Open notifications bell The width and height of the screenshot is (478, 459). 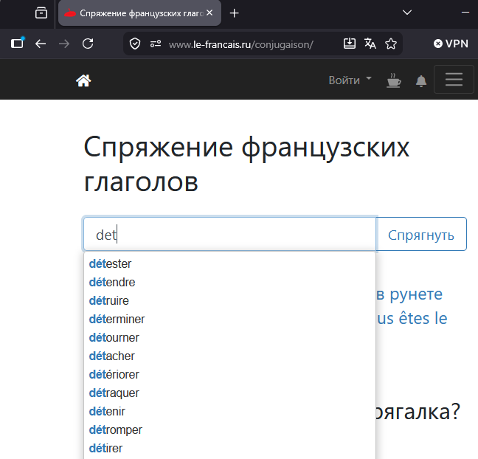click(x=421, y=81)
